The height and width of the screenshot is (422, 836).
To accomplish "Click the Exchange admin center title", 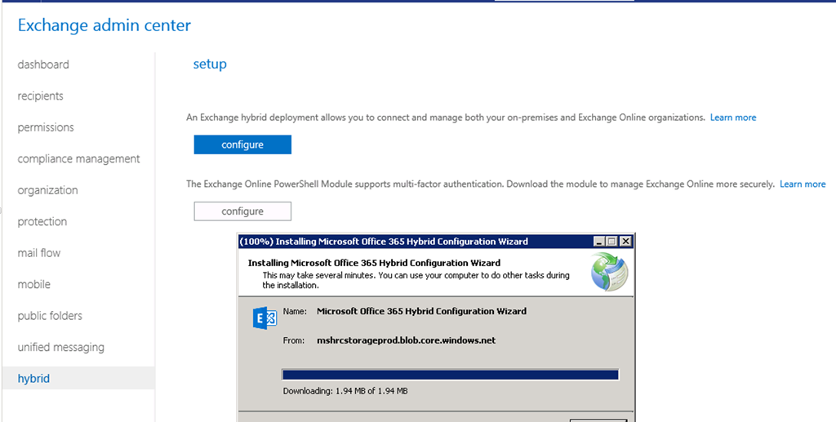I will coord(104,25).
